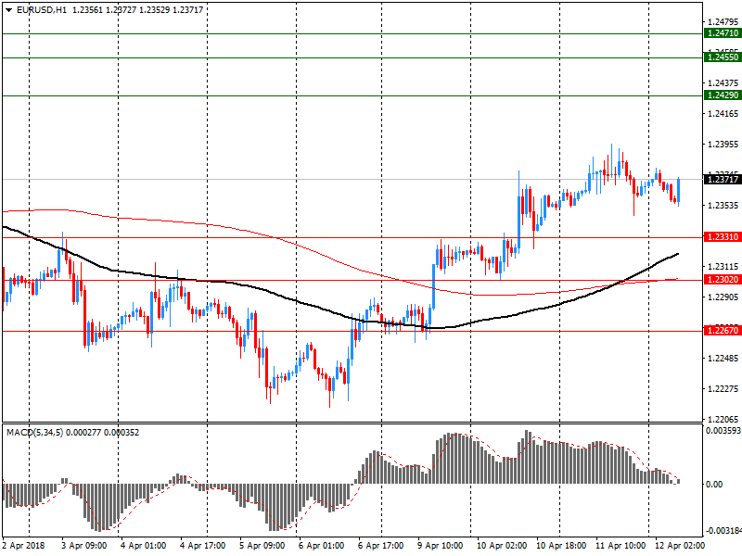Select the 1.22670 red level price label
This screenshot has height=556, width=742.
723,331
